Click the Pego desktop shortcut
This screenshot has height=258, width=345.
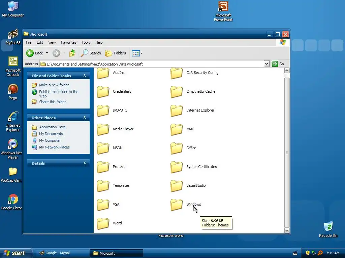pyautogui.click(x=13, y=92)
